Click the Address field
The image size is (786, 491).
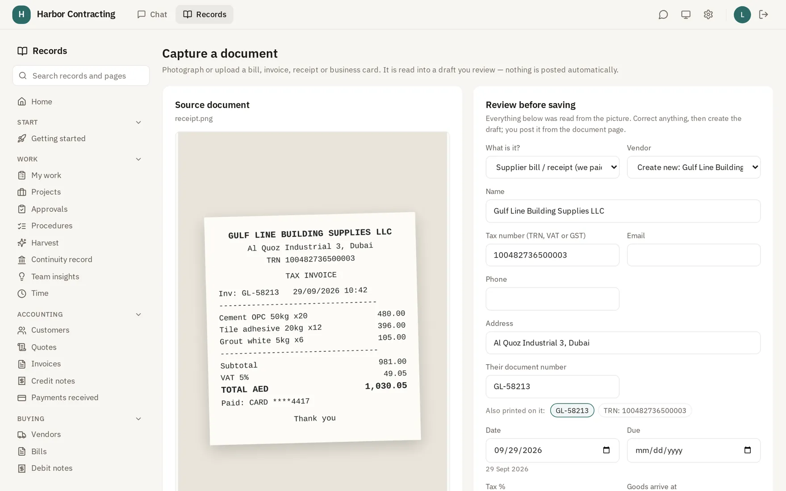[623, 343]
